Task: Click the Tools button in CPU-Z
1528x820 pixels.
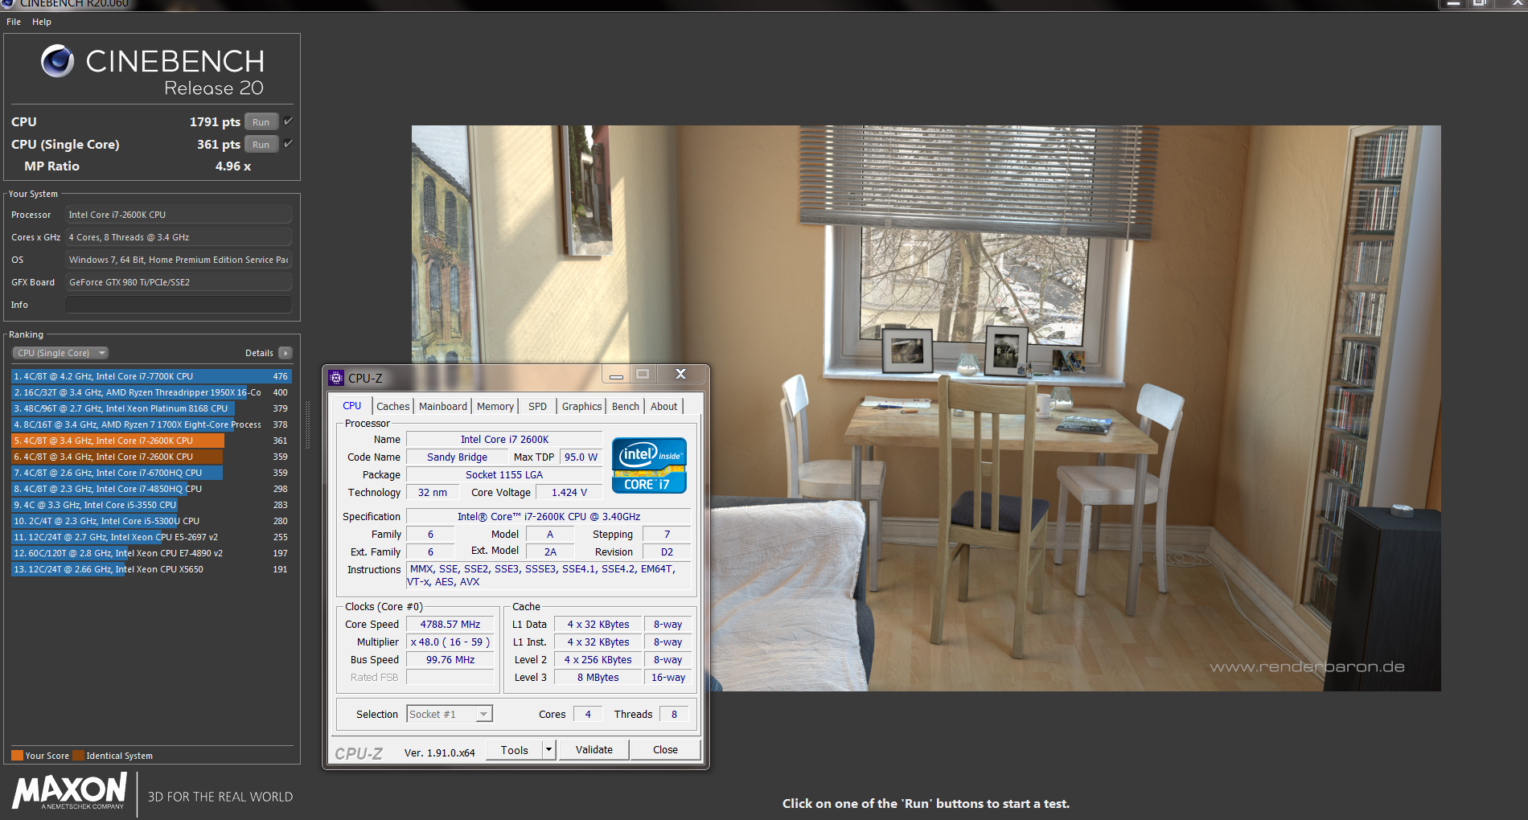Action: pyautogui.click(x=515, y=750)
